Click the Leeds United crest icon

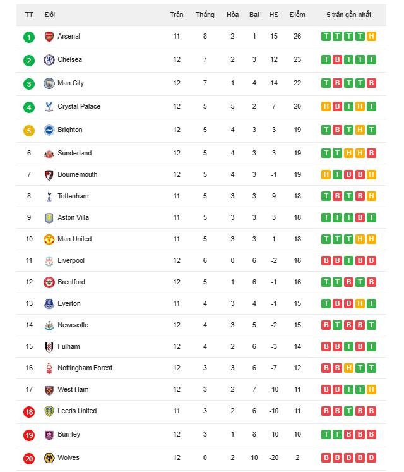49,411
